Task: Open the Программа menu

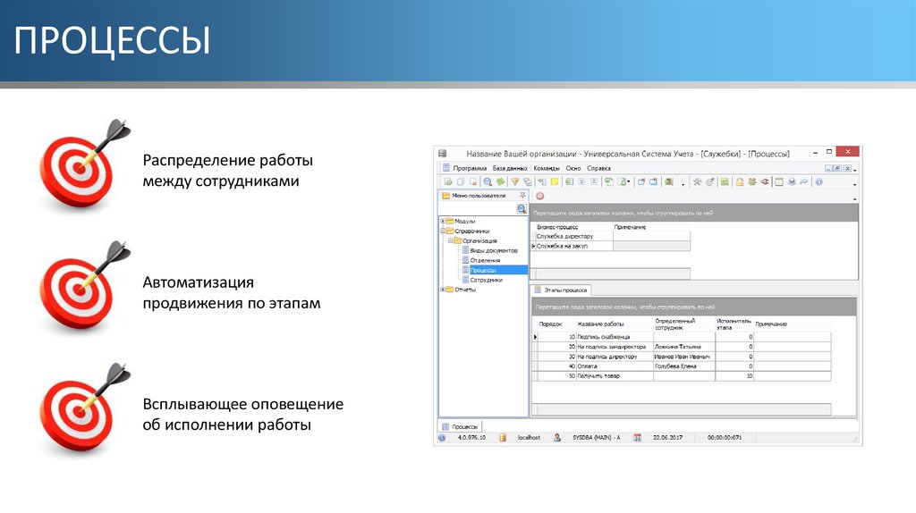Action: point(469,168)
